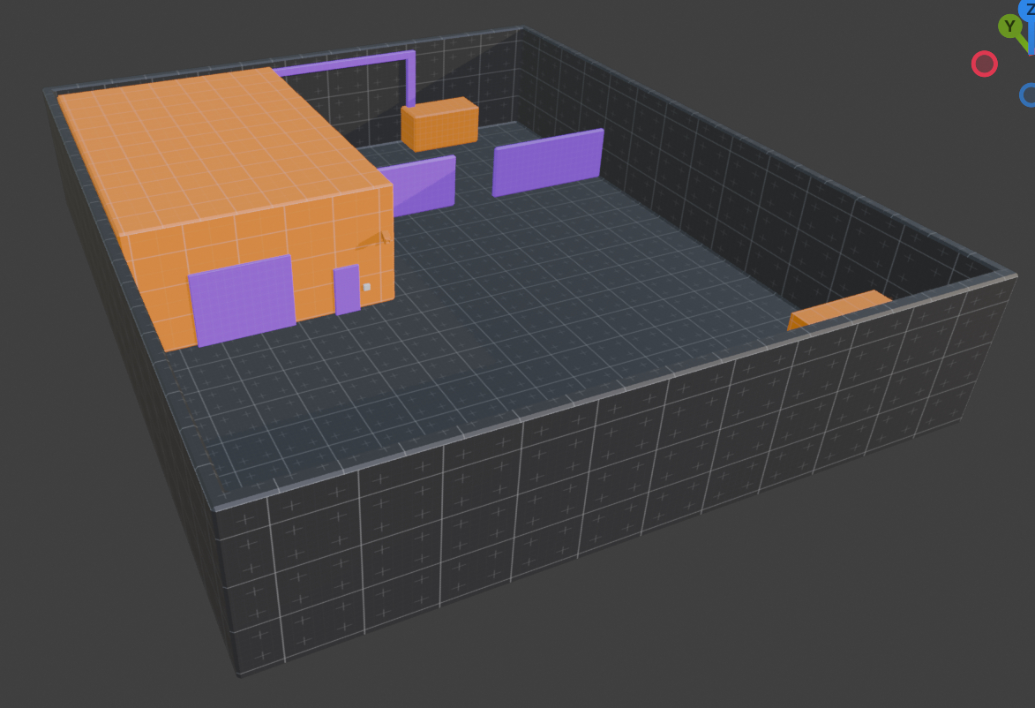Click the green Y axis gizmo handle
This screenshot has height=708, width=1035.
tap(1009, 26)
